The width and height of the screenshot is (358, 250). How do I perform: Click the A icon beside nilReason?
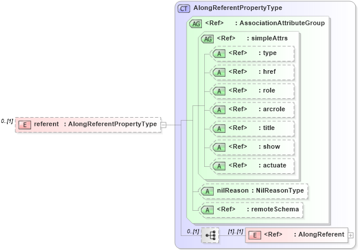tap(207, 191)
